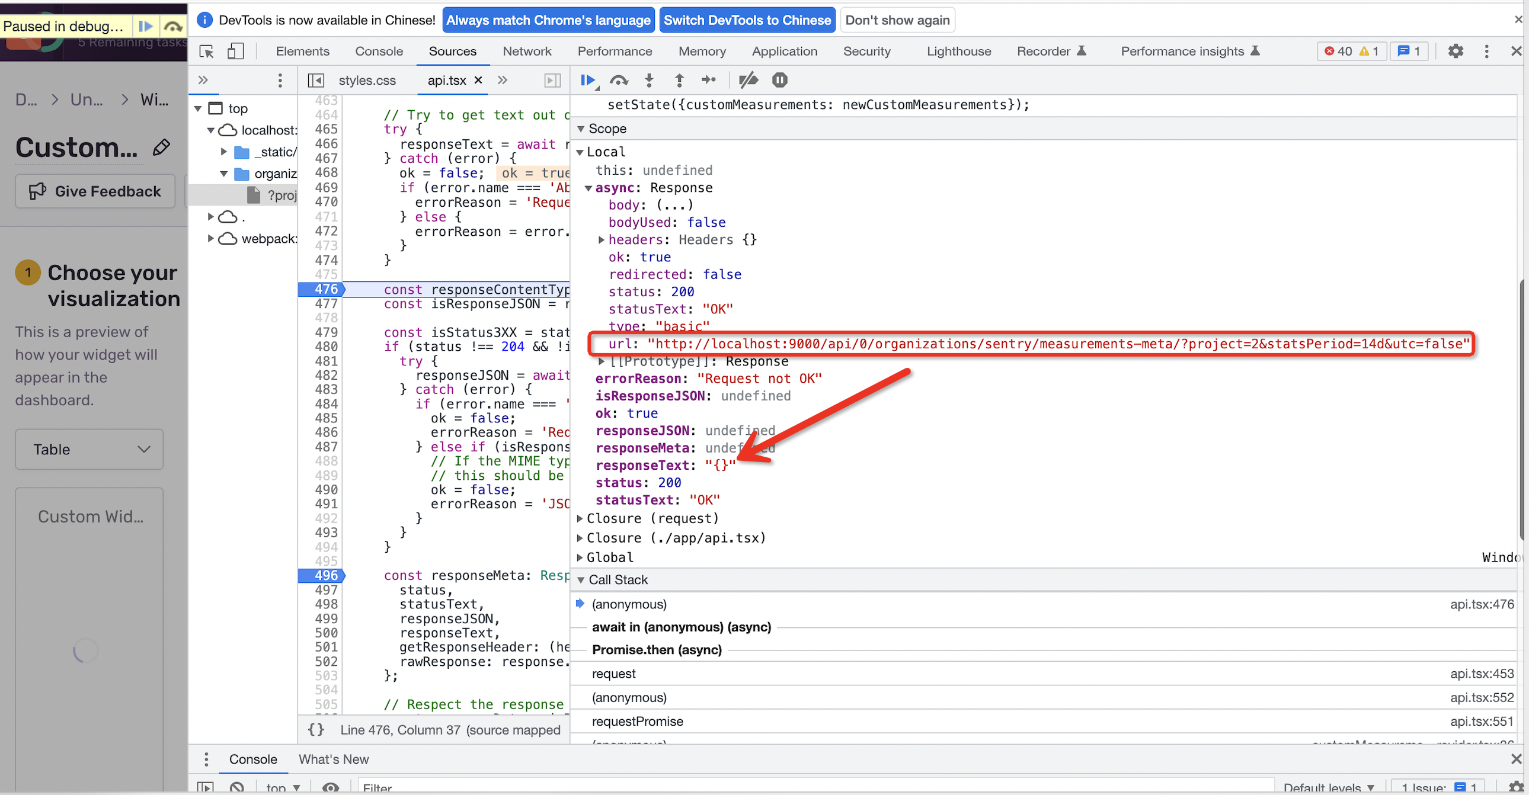Click the Pause on exceptions icon
Screen dimensions: 1529x795
pos(779,80)
